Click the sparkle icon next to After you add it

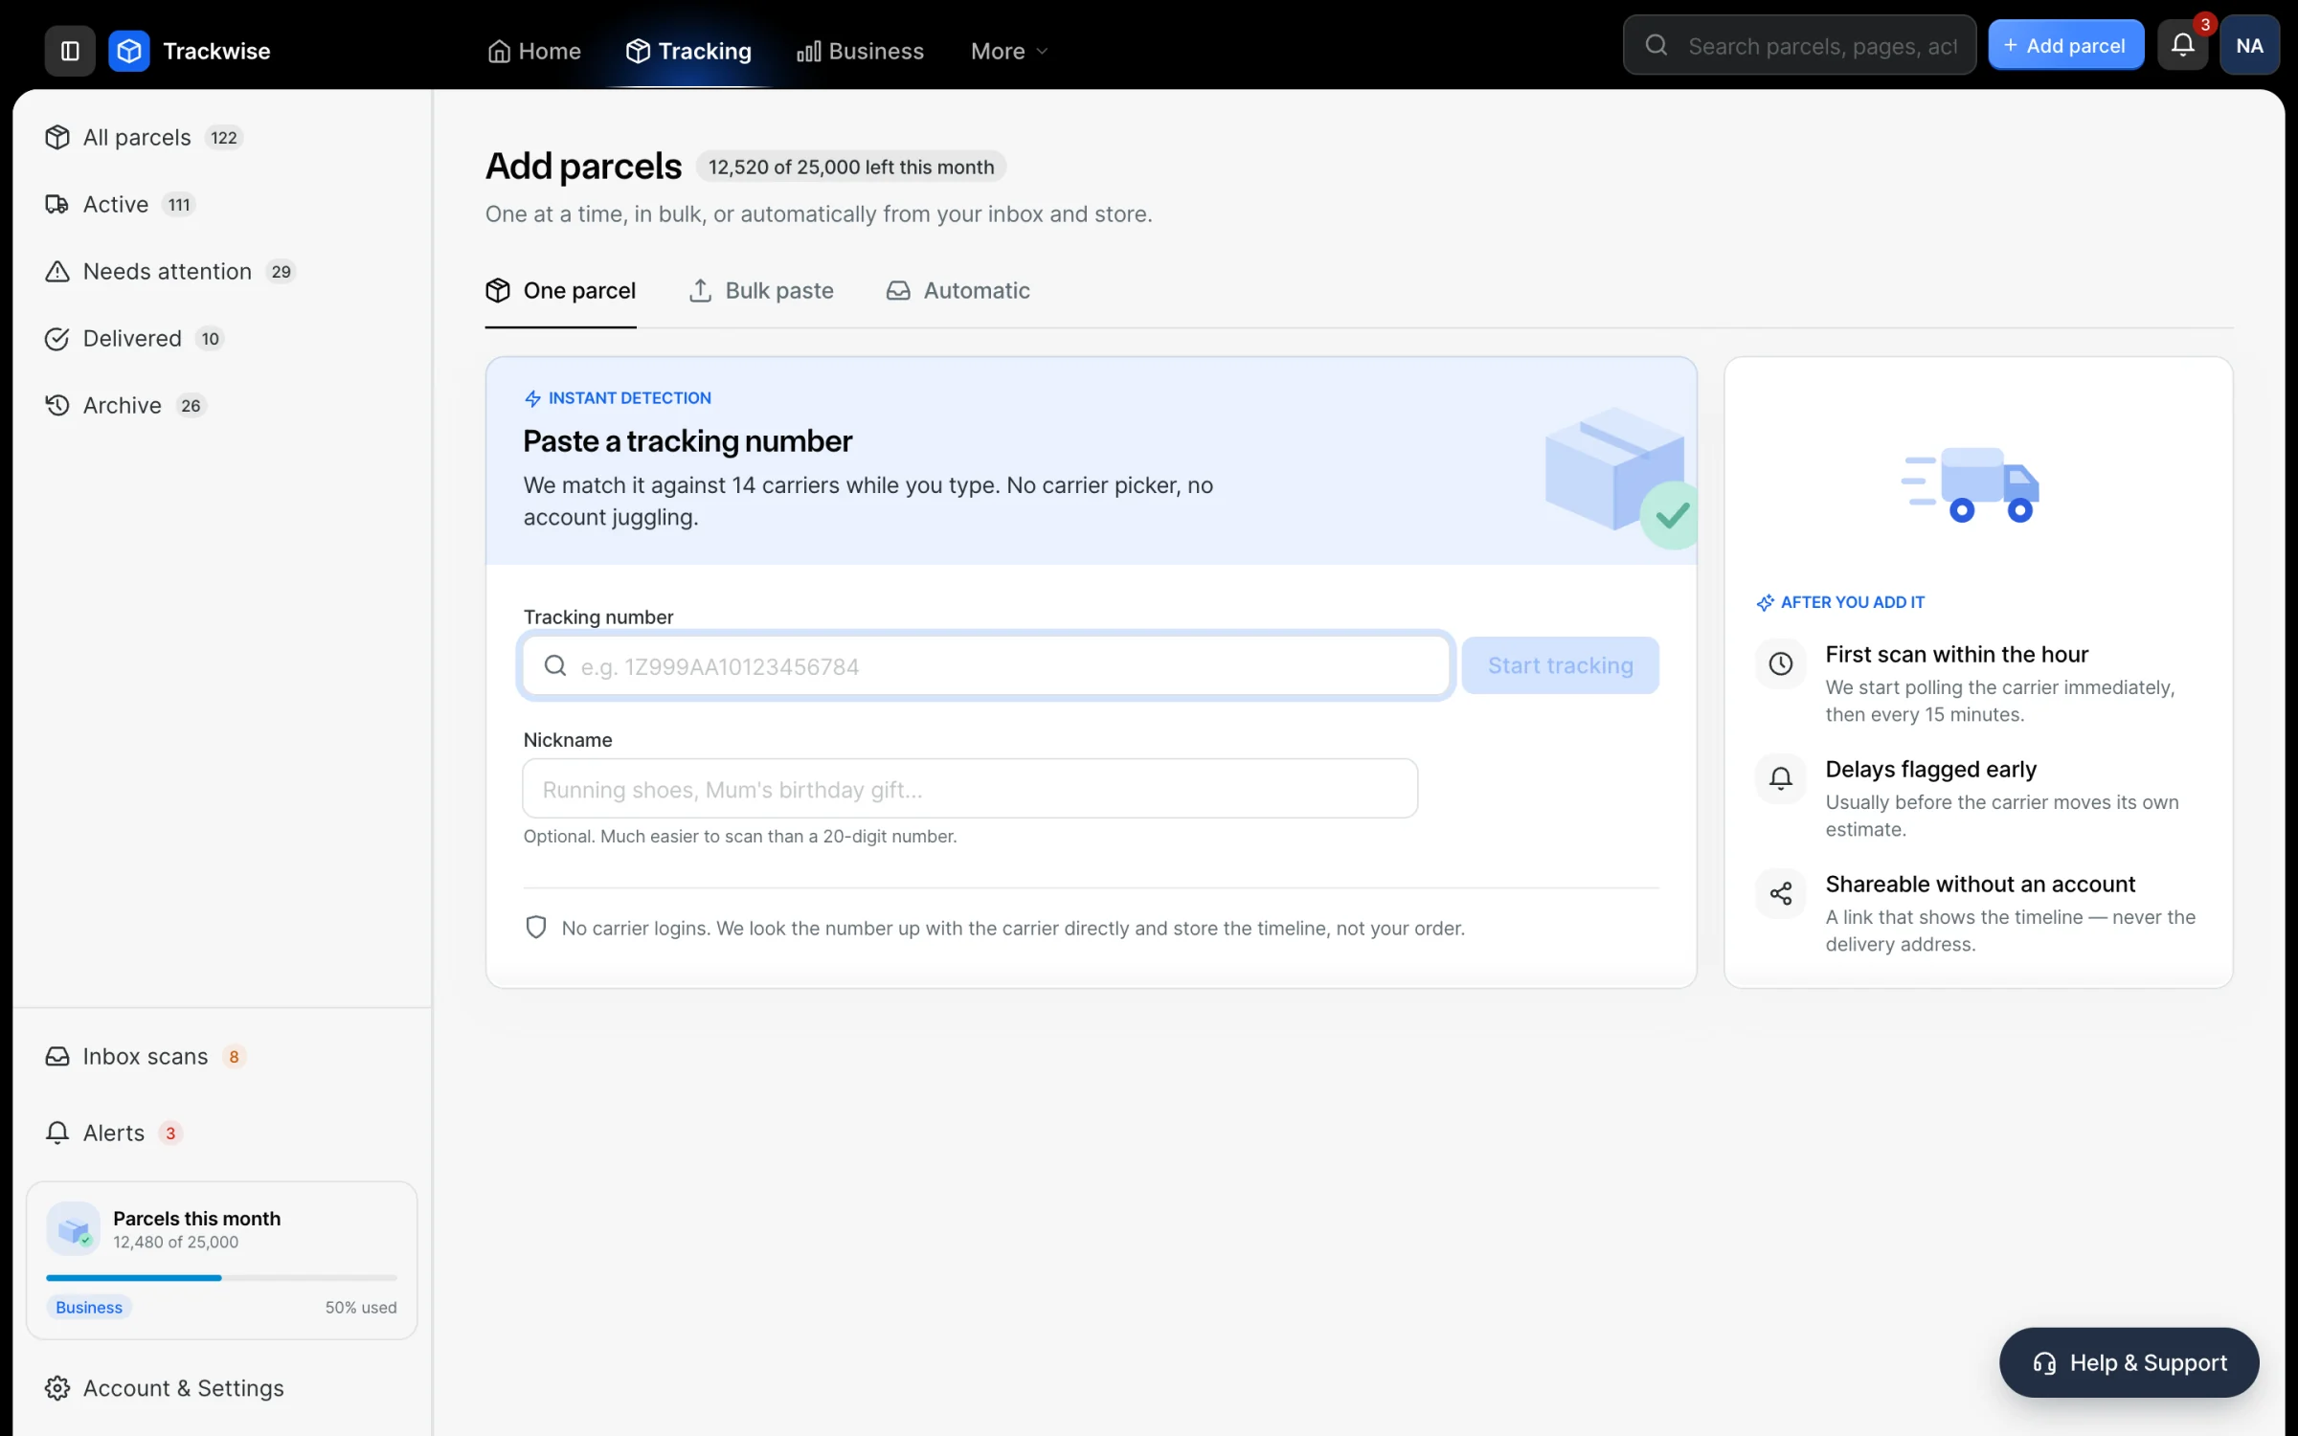(1766, 602)
